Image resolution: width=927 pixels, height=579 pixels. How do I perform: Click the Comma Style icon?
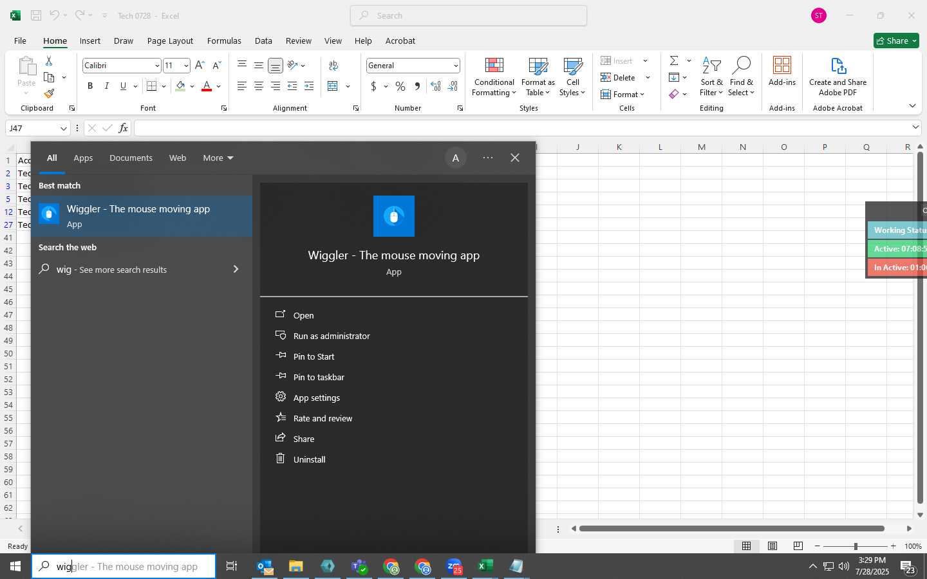(x=417, y=86)
